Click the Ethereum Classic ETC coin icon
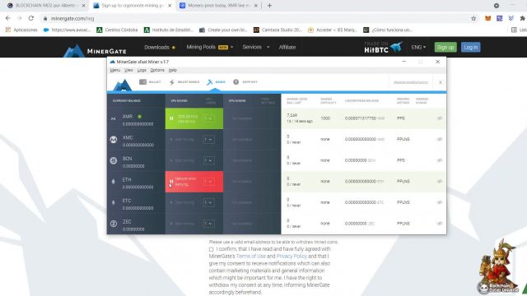The height and width of the screenshot is (296, 527). [114, 203]
